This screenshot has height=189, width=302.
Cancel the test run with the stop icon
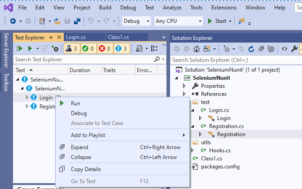point(55,48)
